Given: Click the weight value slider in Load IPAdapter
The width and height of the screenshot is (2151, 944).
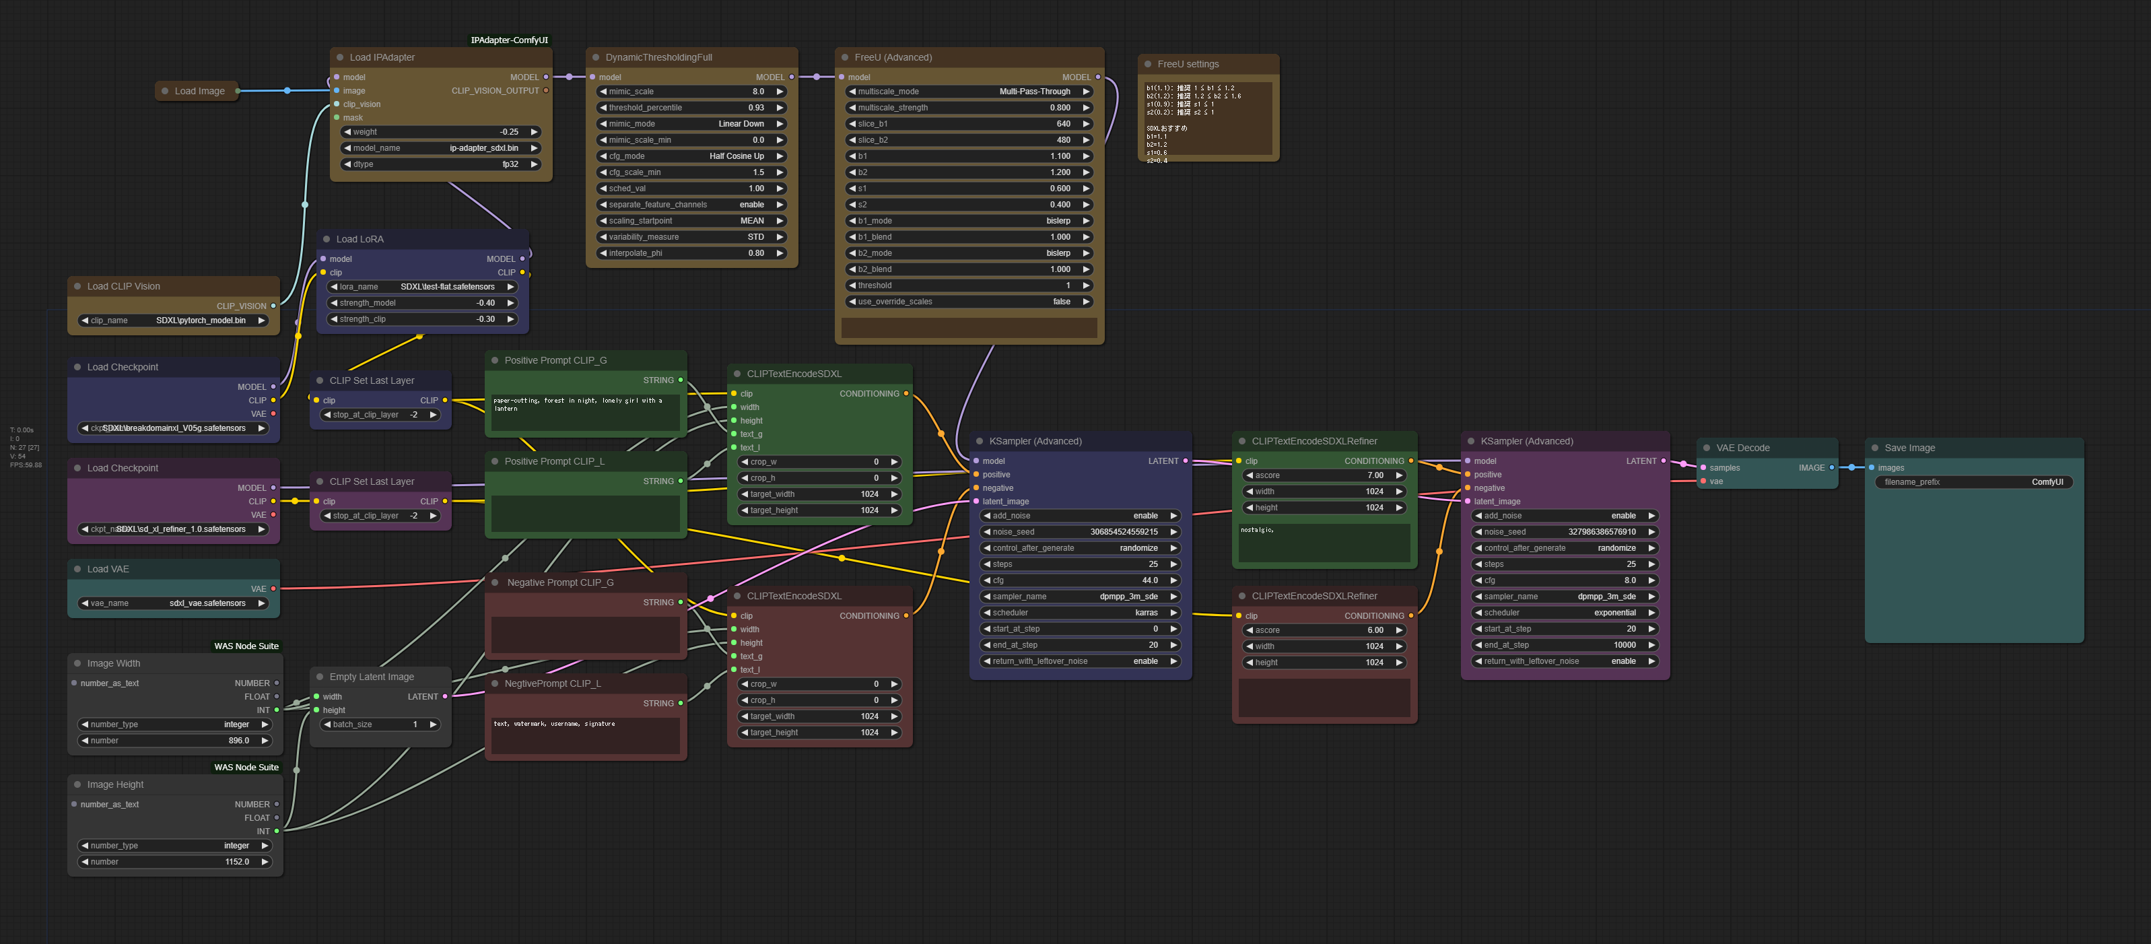Looking at the screenshot, I should [x=440, y=132].
